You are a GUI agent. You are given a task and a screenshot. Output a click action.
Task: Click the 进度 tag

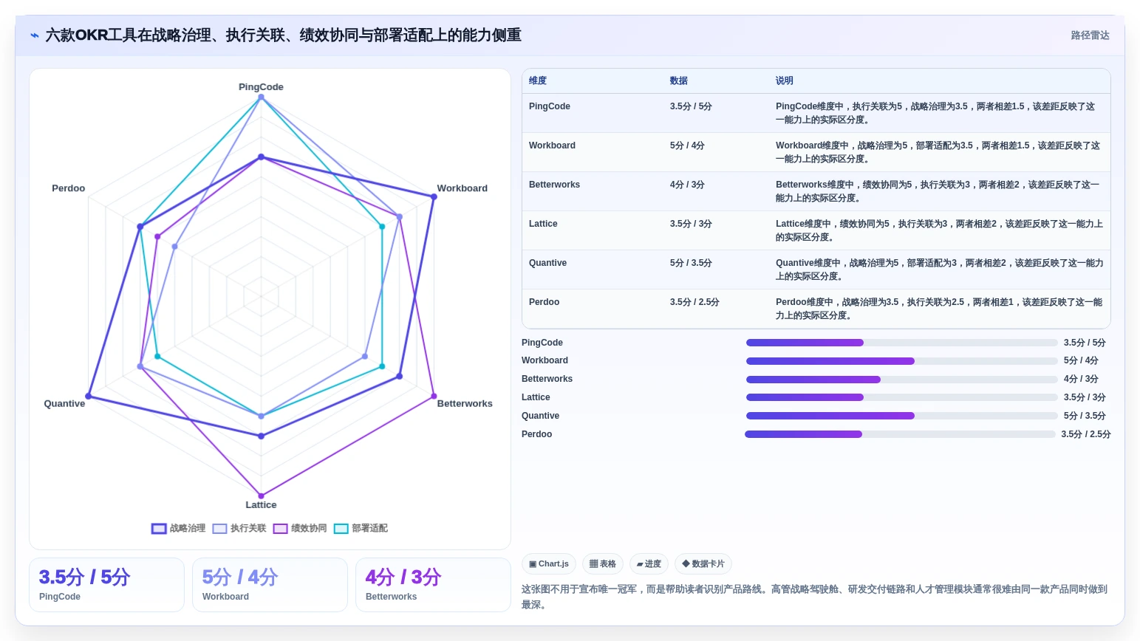point(649,564)
